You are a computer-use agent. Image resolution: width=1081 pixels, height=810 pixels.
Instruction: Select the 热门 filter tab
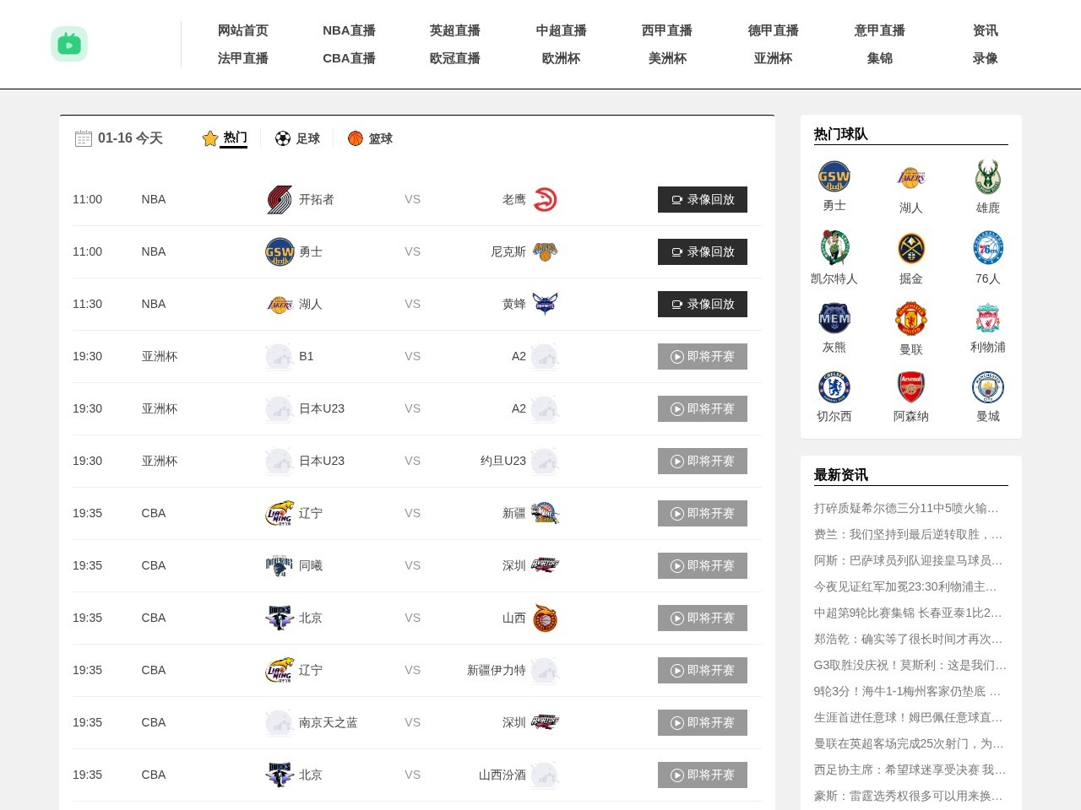click(x=225, y=138)
